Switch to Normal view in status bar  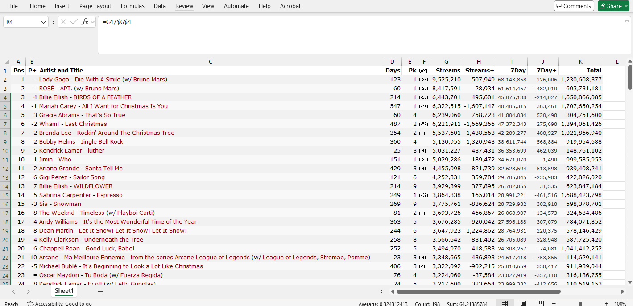[505, 304]
